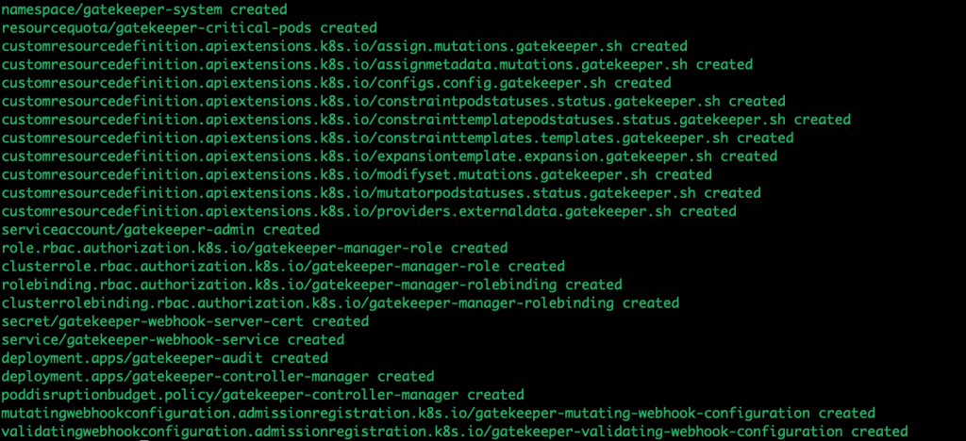Click the namespace/gatekeeper-system created line
Viewport: 966px width, 441px height.
click(x=144, y=9)
